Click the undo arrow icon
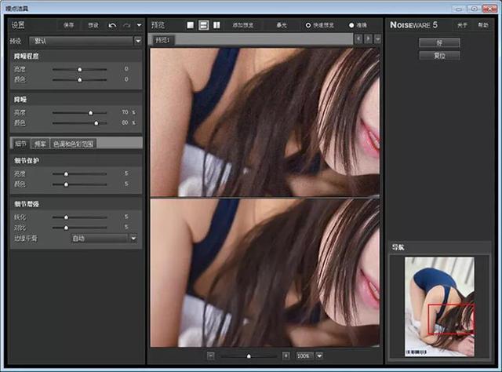The height and width of the screenshot is (372, 502). (113, 25)
